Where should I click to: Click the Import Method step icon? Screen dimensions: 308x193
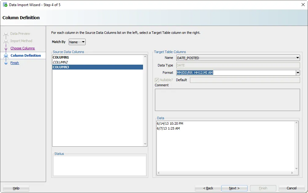click(x=6, y=41)
